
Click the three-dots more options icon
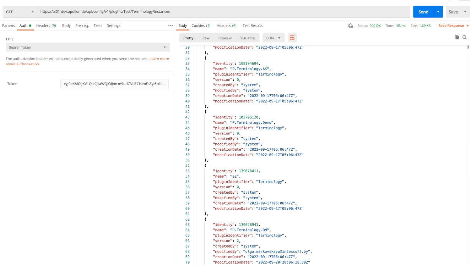click(170, 26)
